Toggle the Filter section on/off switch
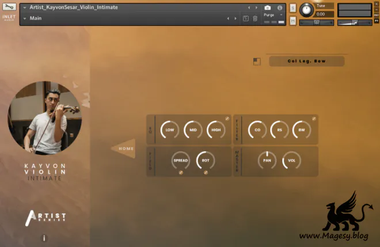 click(314, 119)
